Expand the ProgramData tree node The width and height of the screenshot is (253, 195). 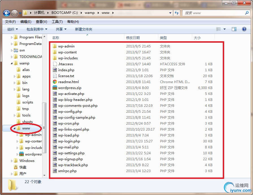pos(12,44)
